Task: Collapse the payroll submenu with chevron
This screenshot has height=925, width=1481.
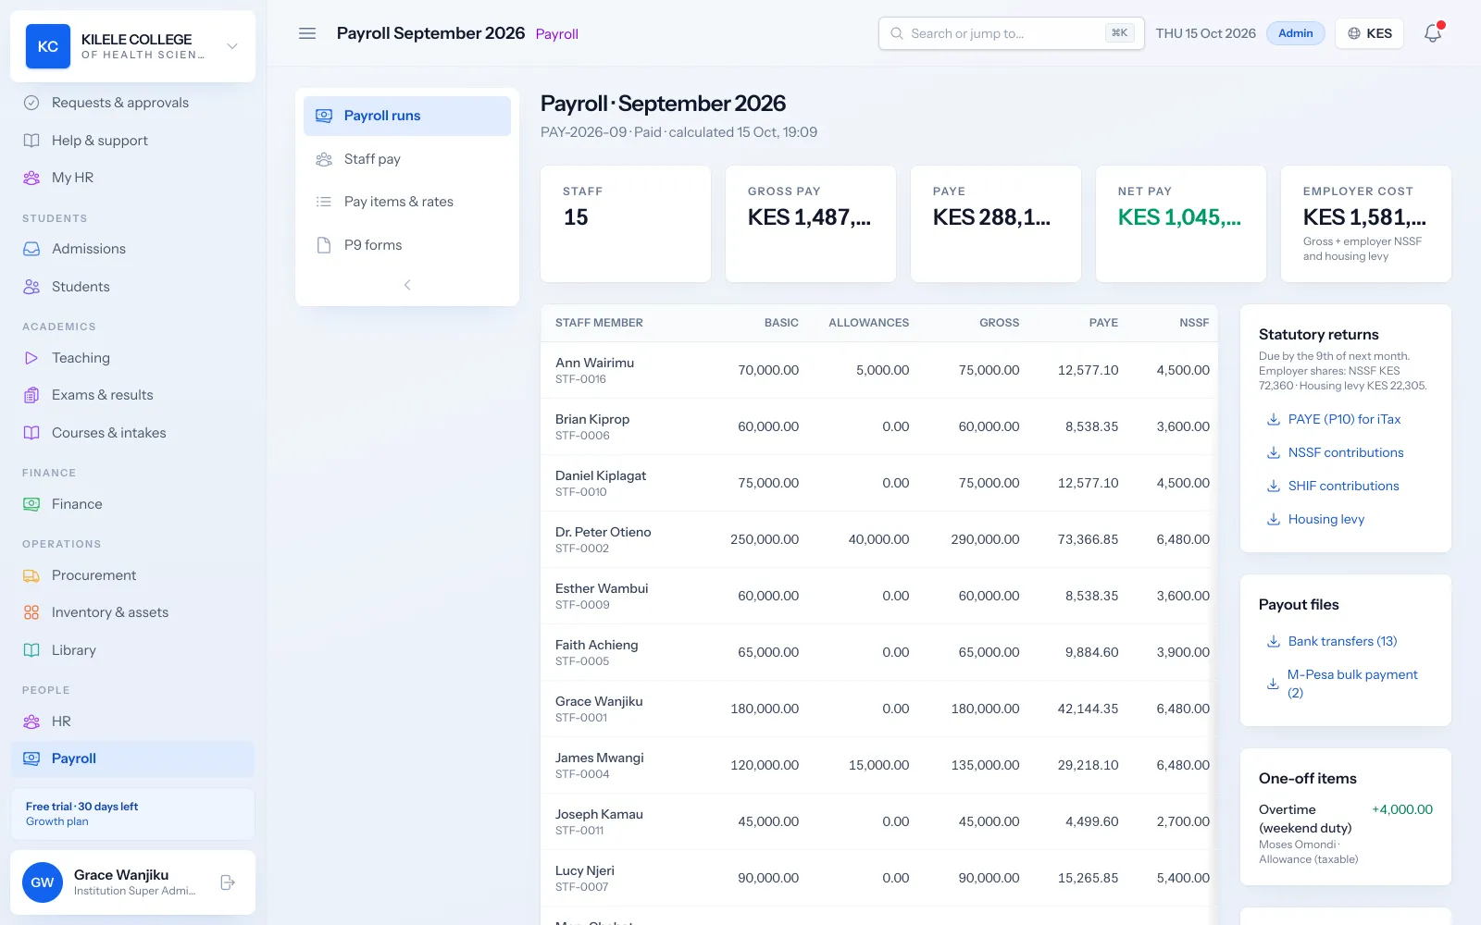Action: [407, 285]
